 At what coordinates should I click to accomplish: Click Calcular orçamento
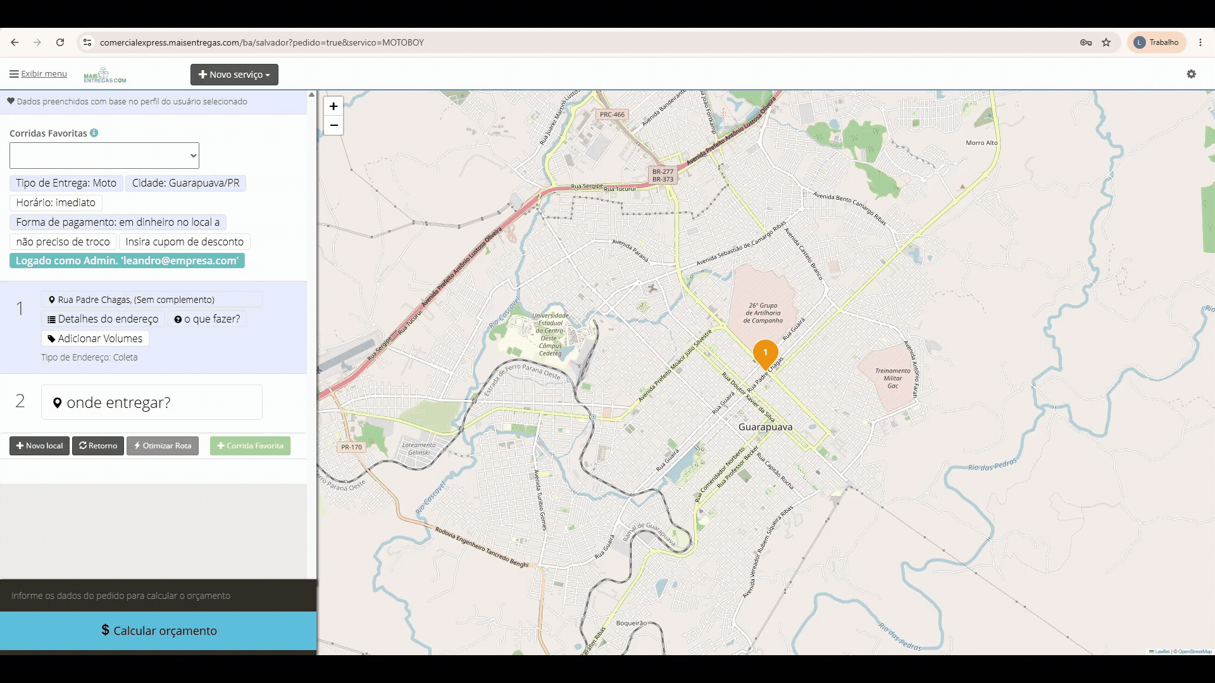[158, 631]
